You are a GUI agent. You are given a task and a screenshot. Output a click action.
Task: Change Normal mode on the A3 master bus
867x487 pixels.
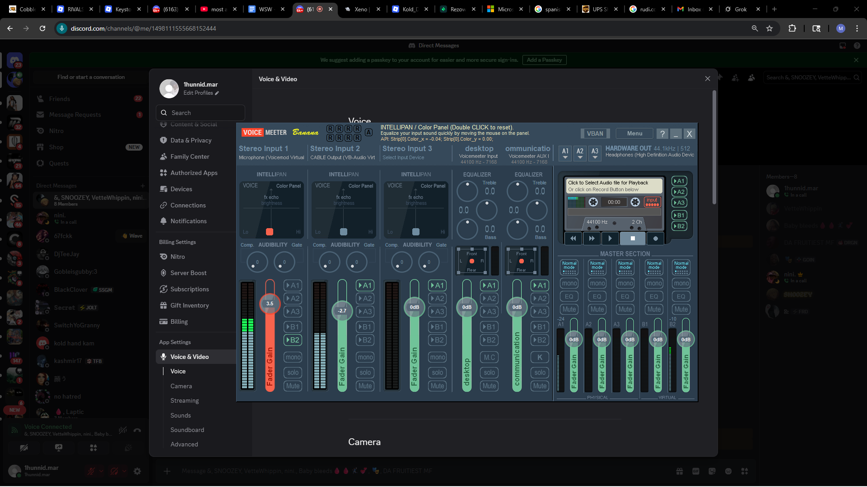tap(625, 267)
